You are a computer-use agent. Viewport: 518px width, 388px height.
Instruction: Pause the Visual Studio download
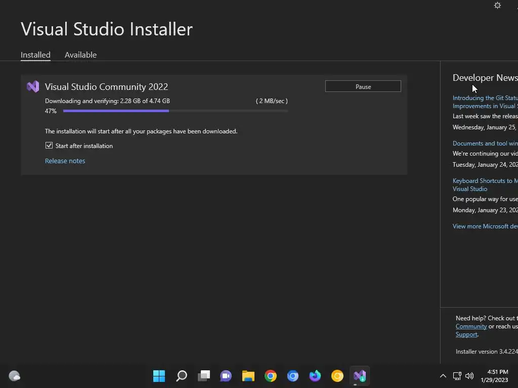coord(363,86)
